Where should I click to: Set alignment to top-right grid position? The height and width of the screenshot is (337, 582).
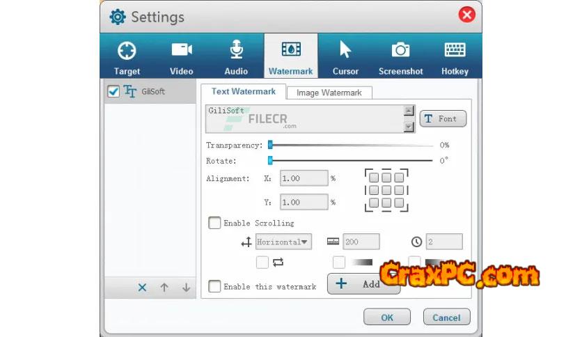pos(399,178)
